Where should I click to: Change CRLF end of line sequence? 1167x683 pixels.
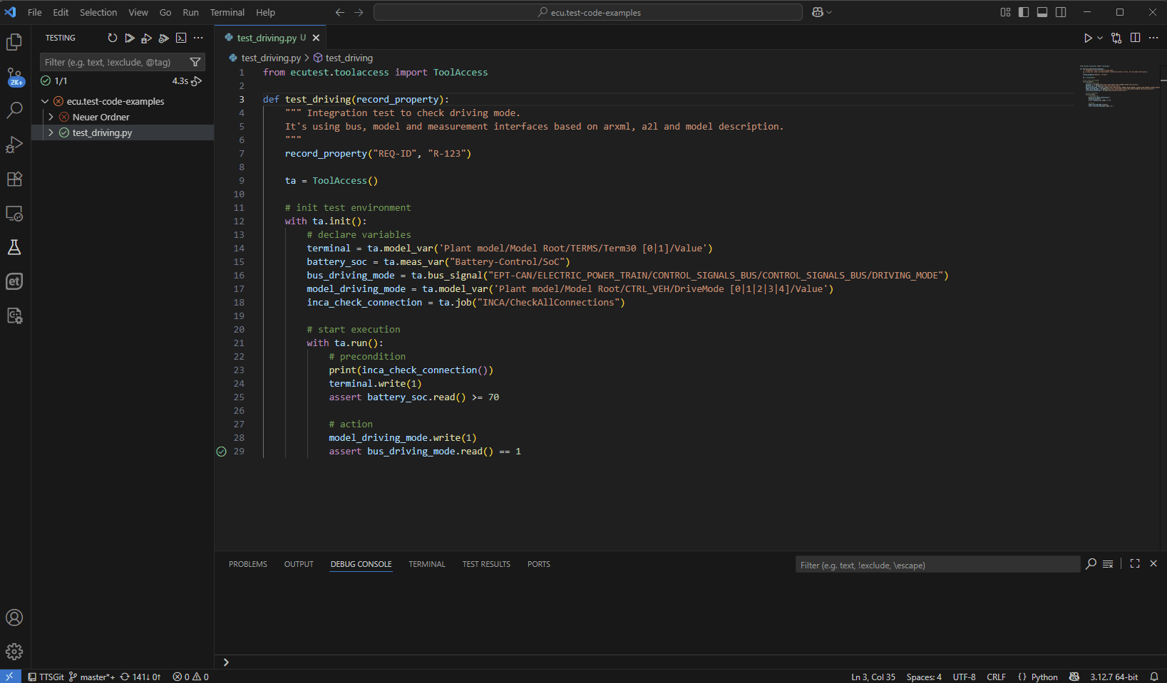click(996, 677)
